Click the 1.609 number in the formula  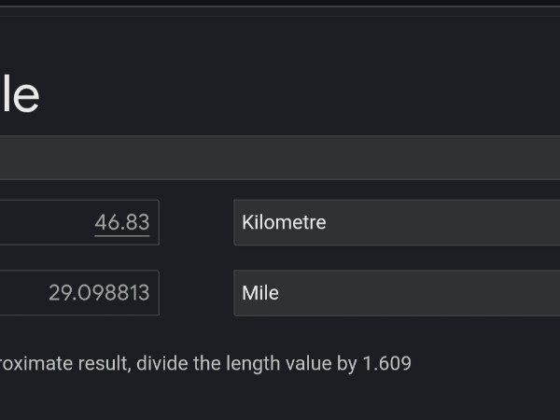[386, 363]
